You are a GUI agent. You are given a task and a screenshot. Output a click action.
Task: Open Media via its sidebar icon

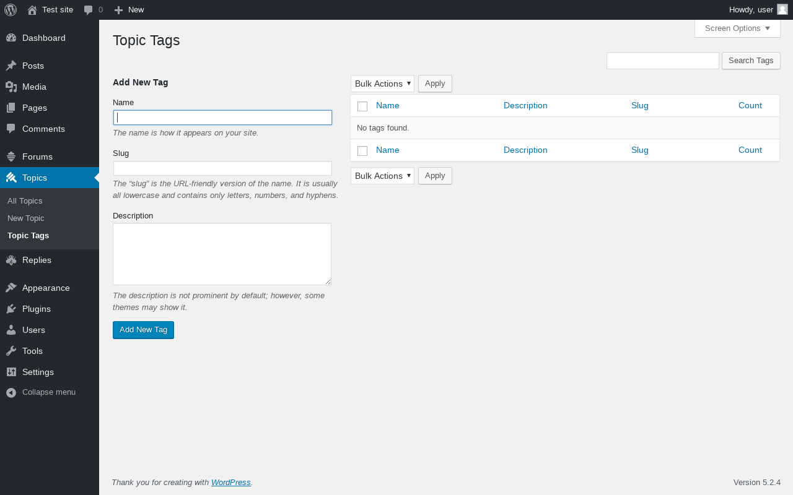(11, 87)
